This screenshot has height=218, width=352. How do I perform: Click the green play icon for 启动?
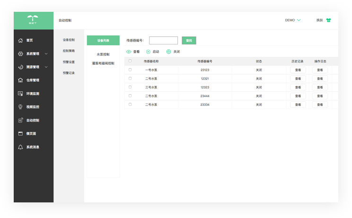(148, 52)
